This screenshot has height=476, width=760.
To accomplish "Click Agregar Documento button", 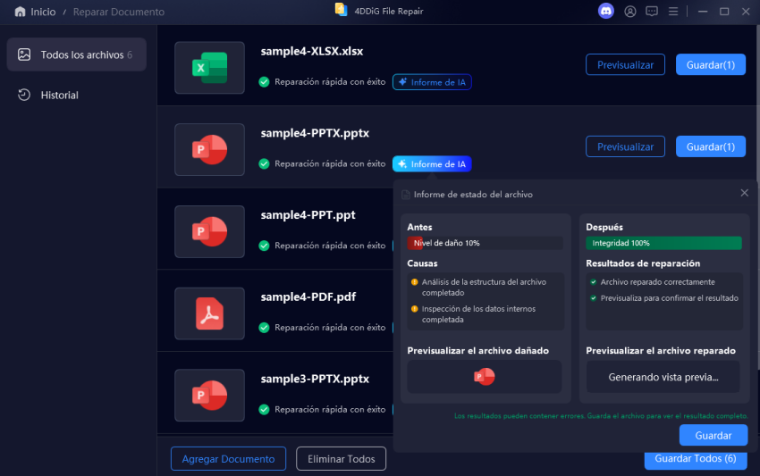I will (228, 458).
